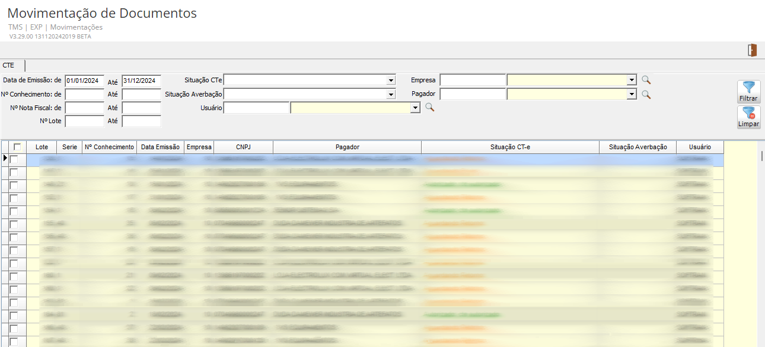Expand the Usuário name dropdown
765x347 pixels.
[x=415, y=108]
